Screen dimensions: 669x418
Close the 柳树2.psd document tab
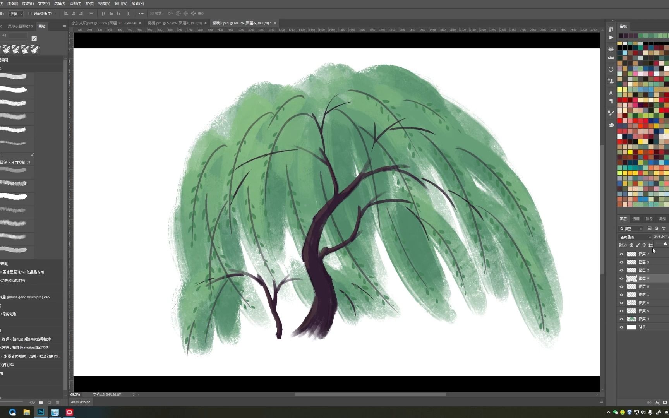click(275, 23)
